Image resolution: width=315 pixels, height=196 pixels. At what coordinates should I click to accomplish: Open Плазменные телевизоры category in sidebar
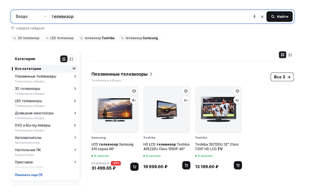45,79
